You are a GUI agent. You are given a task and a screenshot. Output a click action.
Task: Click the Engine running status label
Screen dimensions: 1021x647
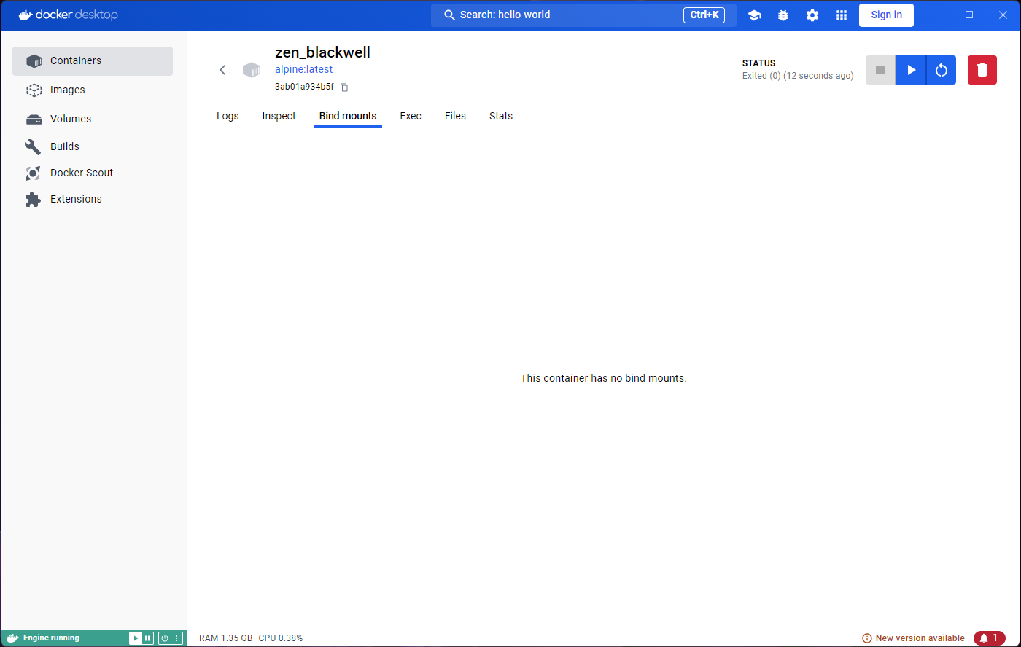click(51, 638)
